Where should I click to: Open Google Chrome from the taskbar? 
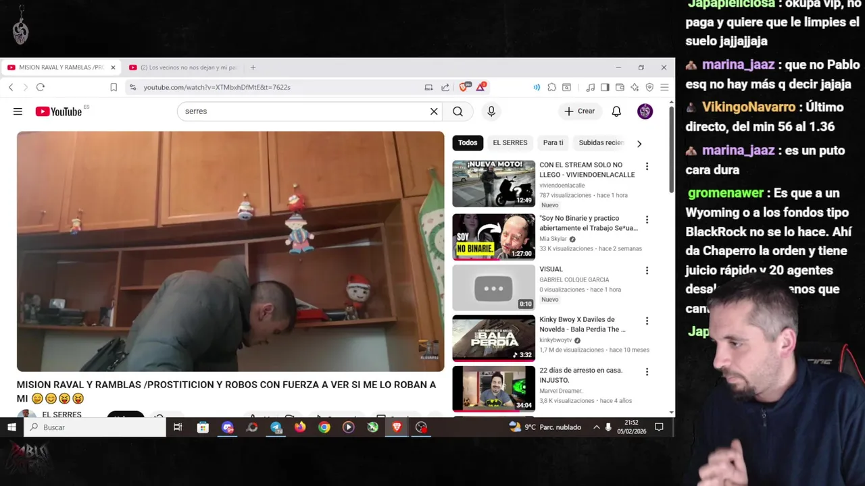click(324, 427)
